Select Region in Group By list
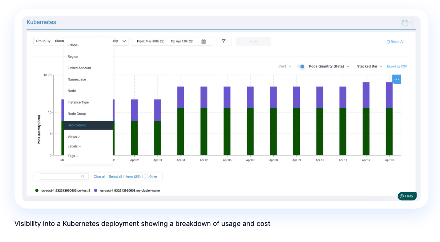The width and height of the screenshot is (440, 242). click(x=88, y=57)
